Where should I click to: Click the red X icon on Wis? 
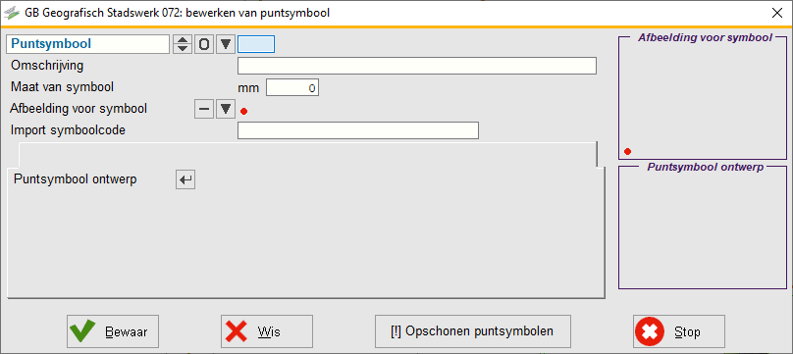click(236, 331)
